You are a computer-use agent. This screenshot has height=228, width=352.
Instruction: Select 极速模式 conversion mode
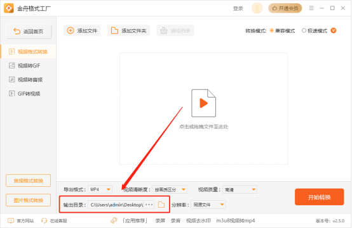tap(315, 30)
